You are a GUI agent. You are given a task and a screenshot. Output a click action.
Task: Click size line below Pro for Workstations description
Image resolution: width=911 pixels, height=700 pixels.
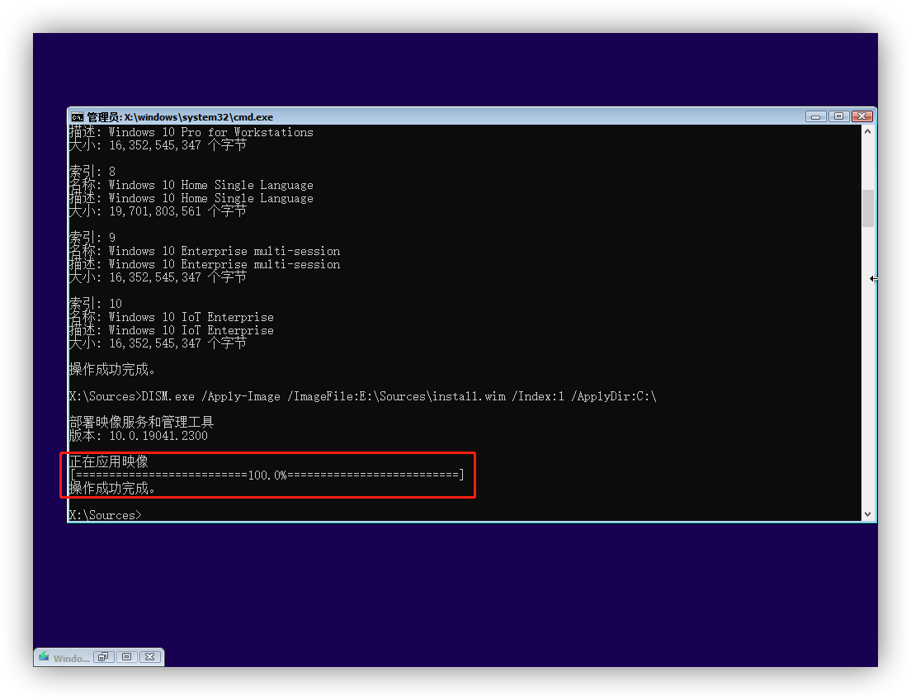158,145
